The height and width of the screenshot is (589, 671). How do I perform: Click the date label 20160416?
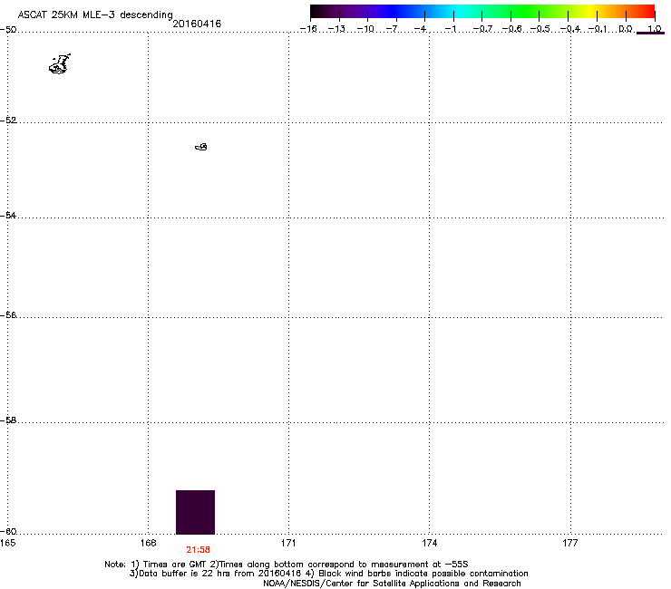click(x=197, y=24)
